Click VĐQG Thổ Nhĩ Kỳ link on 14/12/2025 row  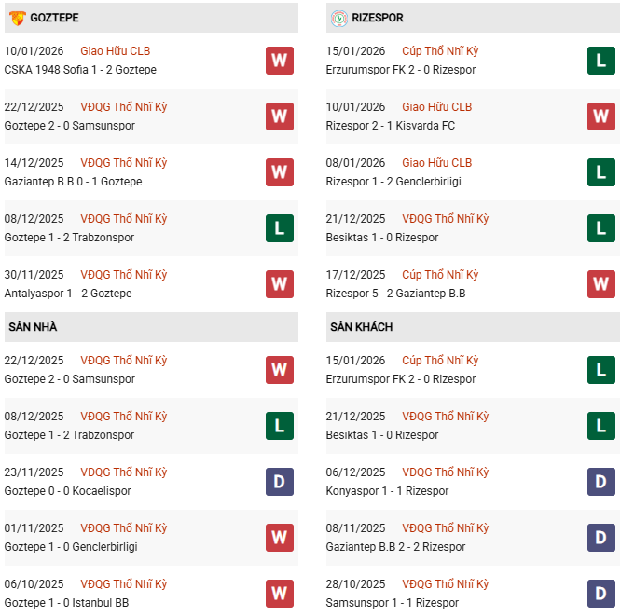pos(124,163)
